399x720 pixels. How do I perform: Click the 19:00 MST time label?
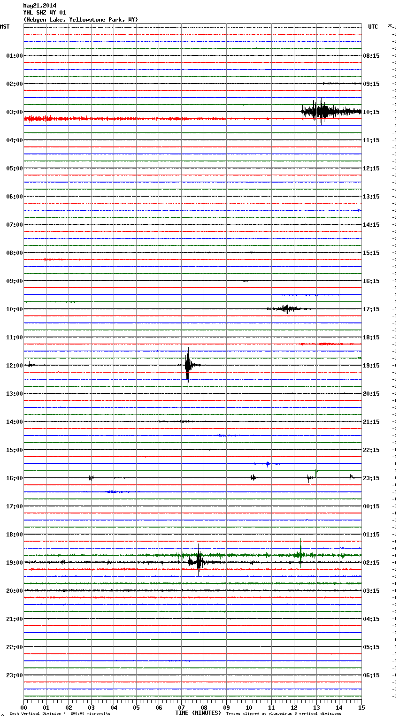click(x=14, y=563)
